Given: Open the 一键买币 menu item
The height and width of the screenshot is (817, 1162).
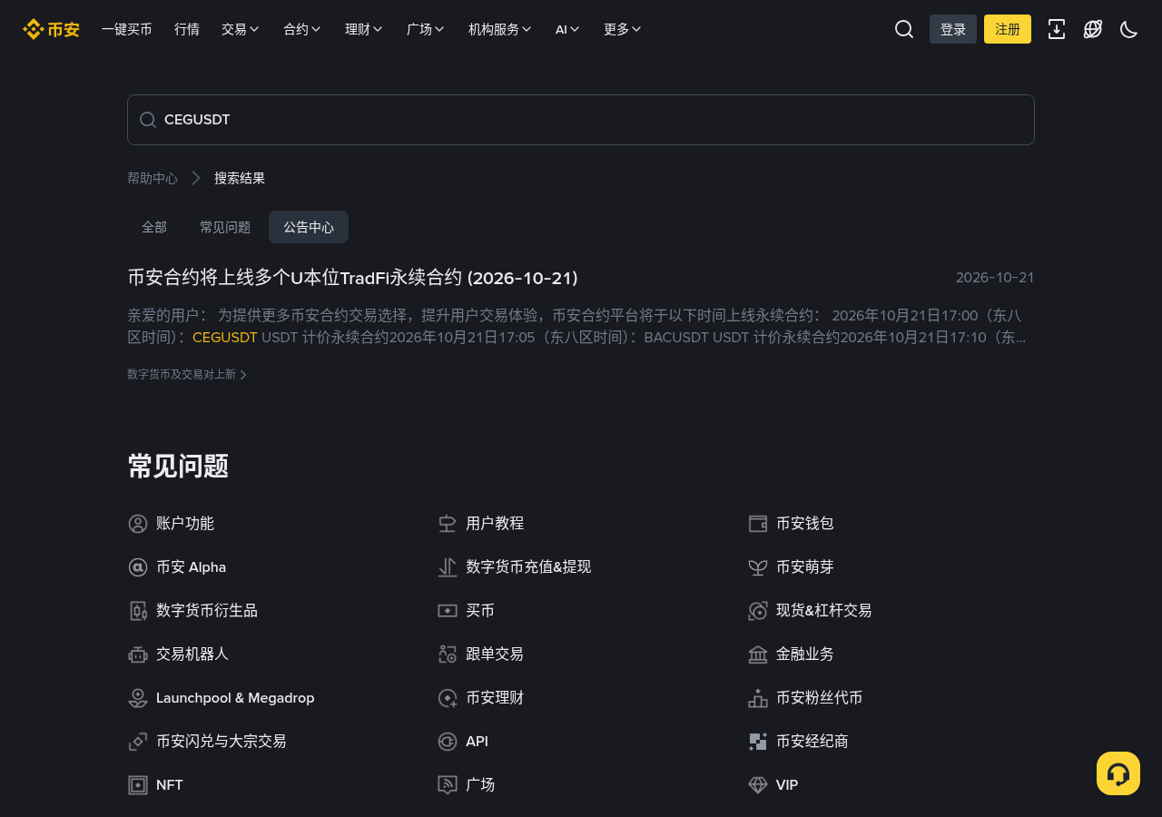Looking at the screenshot, I should click(127, 29).
